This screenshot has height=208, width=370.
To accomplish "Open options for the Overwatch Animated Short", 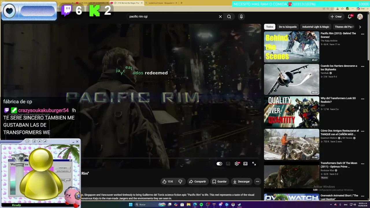I will click(362, 196).
